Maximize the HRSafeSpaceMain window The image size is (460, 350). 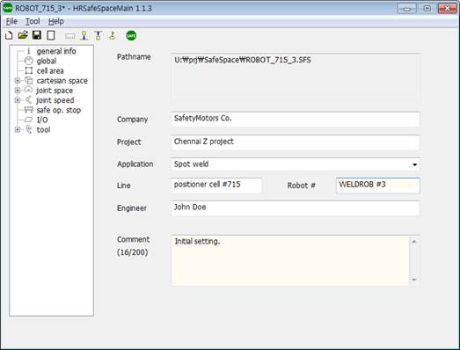[x=427, y=9]
